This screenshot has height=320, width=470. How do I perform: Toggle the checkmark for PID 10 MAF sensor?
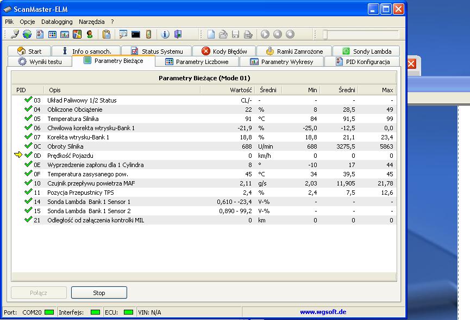coord(28,183)
